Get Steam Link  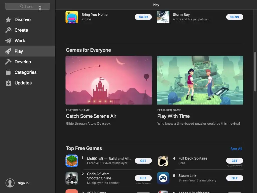point(235,178)
